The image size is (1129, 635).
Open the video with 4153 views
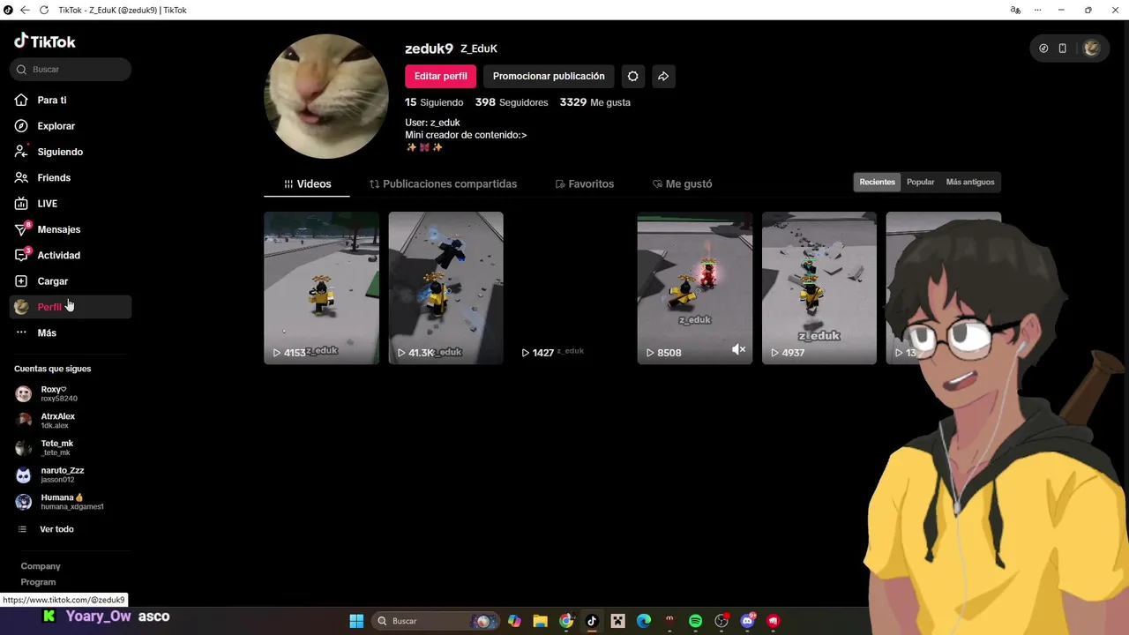321,288
